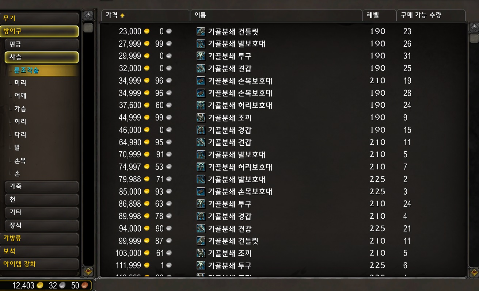This screenshot has height=291, width=479.
Task: Click the 기골분쇄 견갑 icon priced 94,000 gold
Action: point(201,229)
